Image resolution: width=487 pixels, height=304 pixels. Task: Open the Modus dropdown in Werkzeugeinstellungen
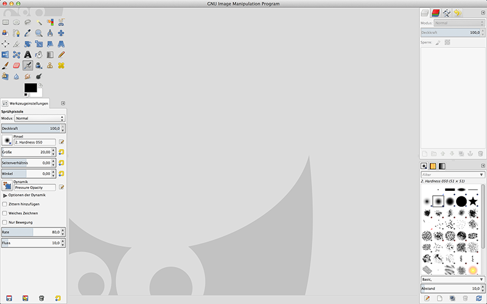(x=40, y=118)
